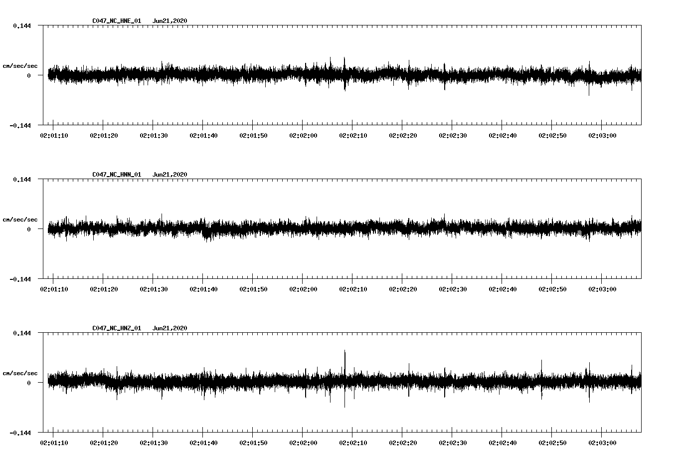Click the Jun21,2020 date on HNE plot

point(170,21)
